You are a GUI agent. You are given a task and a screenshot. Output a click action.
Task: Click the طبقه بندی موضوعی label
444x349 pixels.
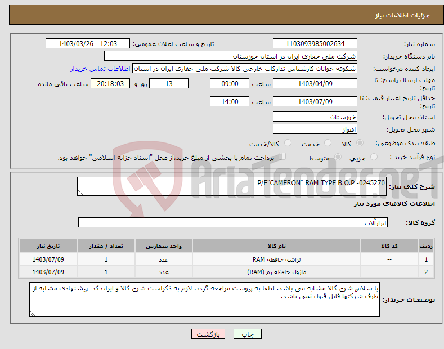click(x=405, y=144)
